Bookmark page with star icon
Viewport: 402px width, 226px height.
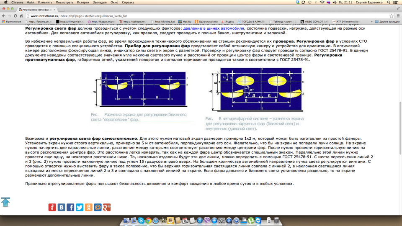click(391, 16)
